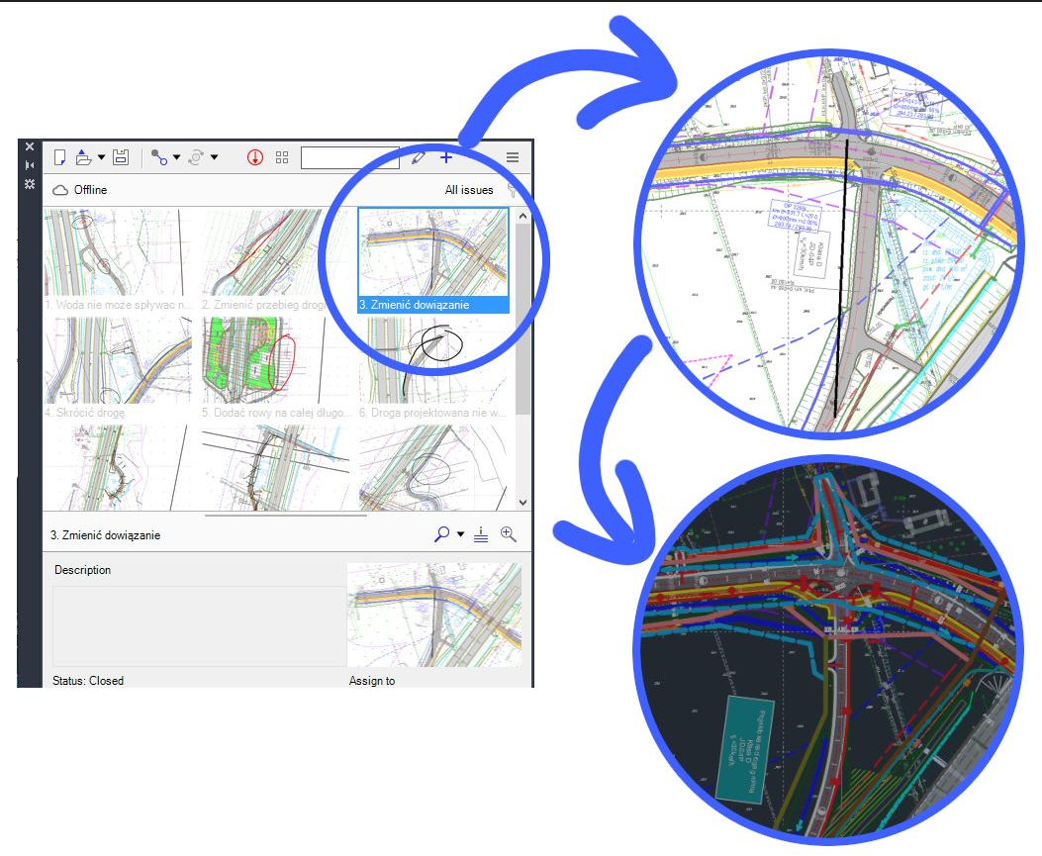Edit the issue with pencil icon
Image resolution: width=1042 pixels, height=856 pixels.
(x=418, y=157)
